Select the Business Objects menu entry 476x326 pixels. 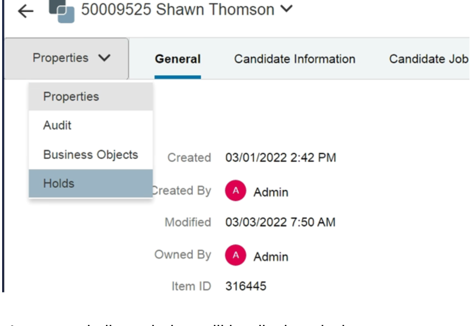tap(91, 154)
